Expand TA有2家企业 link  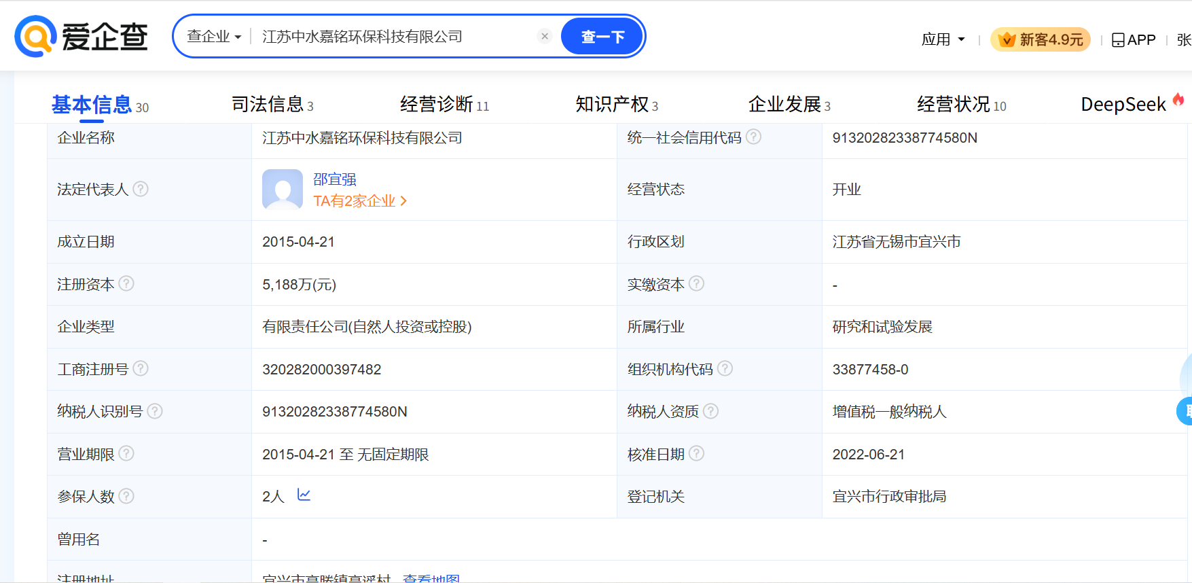tap(360, 201)
